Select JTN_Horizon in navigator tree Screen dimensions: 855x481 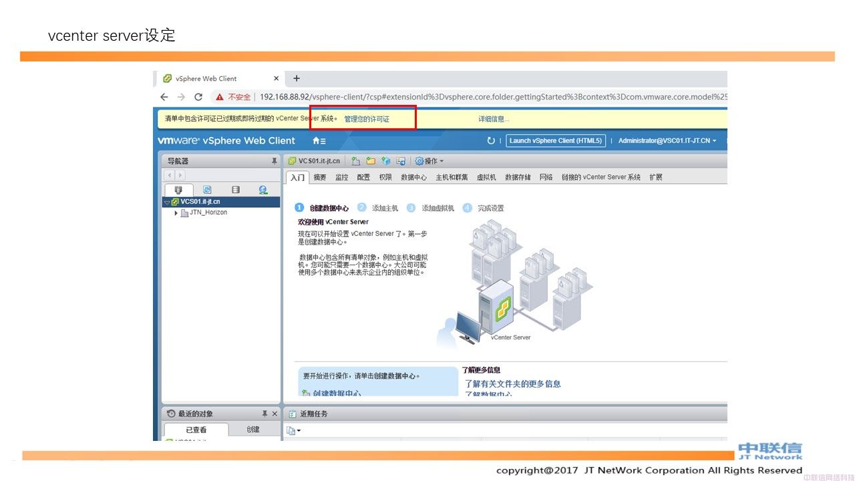(x=208, y=212)
